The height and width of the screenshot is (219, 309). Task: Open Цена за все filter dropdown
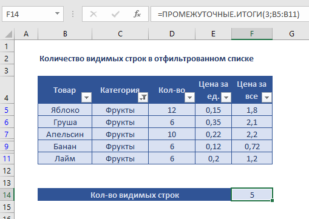click(x=267, y=98)
